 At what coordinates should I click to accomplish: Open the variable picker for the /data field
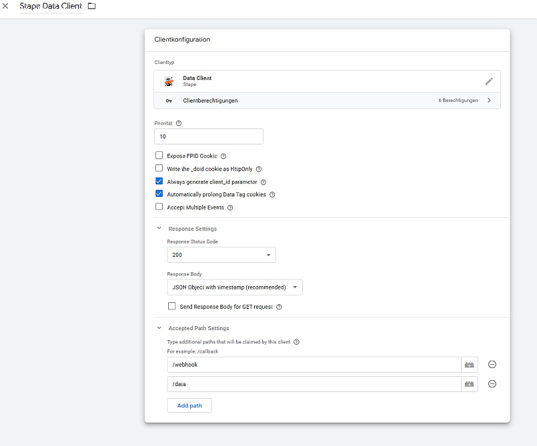click(x=469, y=384)
